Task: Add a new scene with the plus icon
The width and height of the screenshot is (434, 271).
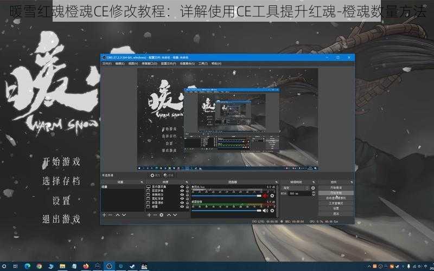Action: tap(104, 215)
